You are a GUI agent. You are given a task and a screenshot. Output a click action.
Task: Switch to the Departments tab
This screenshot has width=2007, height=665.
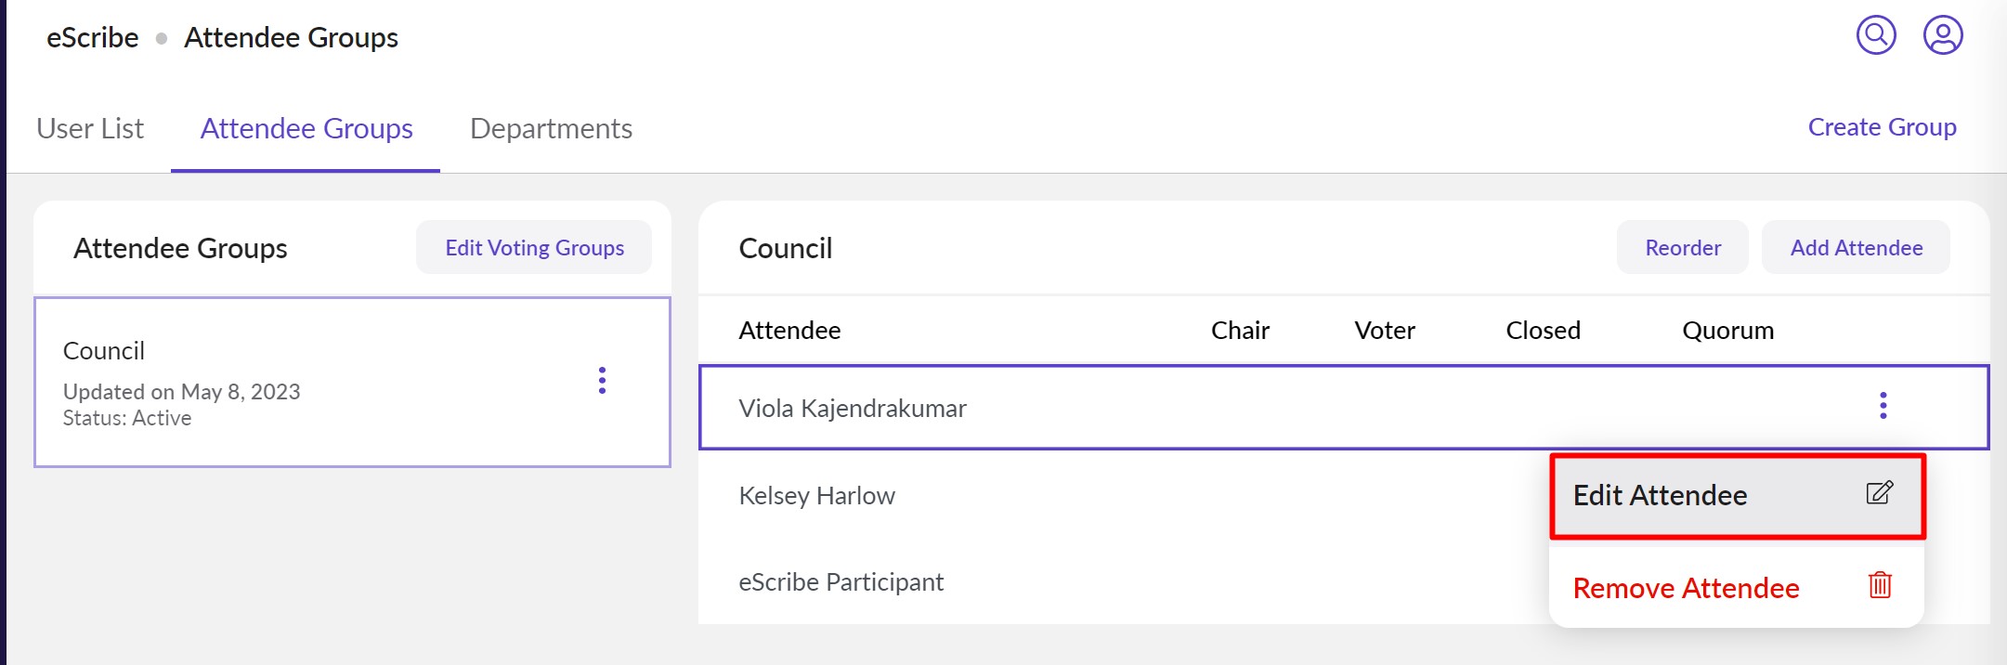[x=551, y=128]
